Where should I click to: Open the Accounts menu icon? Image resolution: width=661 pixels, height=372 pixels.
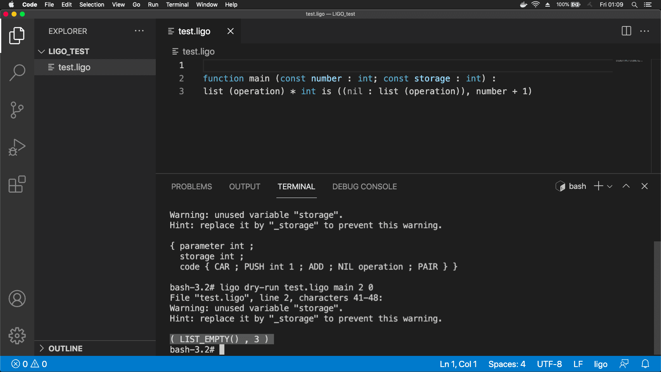tap(17, 298)
